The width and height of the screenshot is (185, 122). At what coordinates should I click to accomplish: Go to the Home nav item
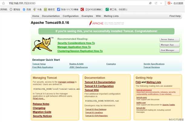36,16
